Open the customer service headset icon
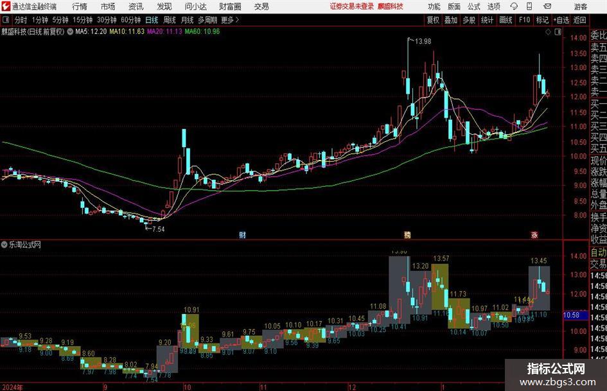Image resolution: width=607 pixels, height=391 pixels. pyautogui.click(x=514, y=6)
